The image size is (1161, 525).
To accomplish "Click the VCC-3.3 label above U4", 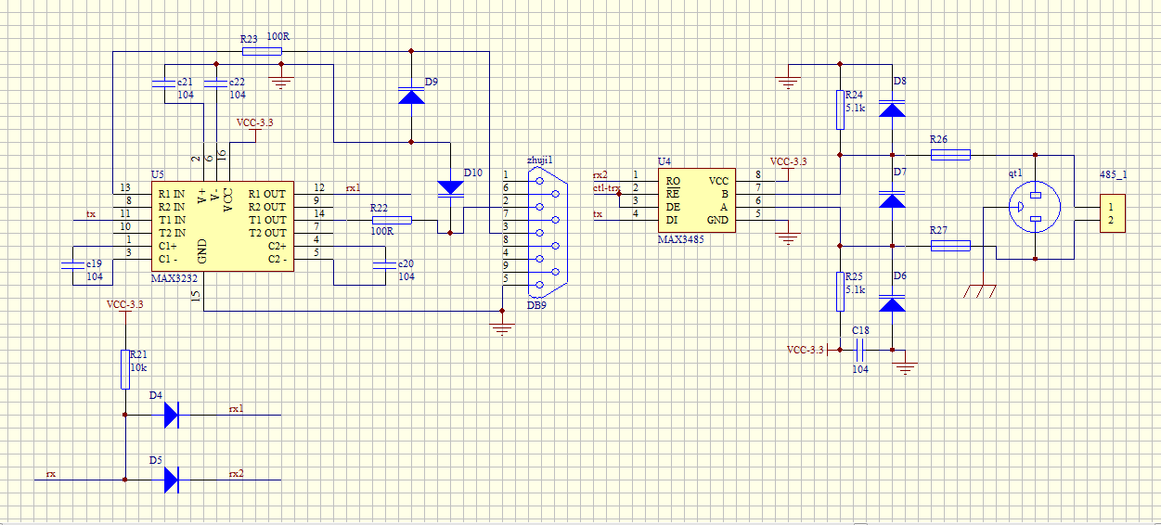I will click(788, 161).
